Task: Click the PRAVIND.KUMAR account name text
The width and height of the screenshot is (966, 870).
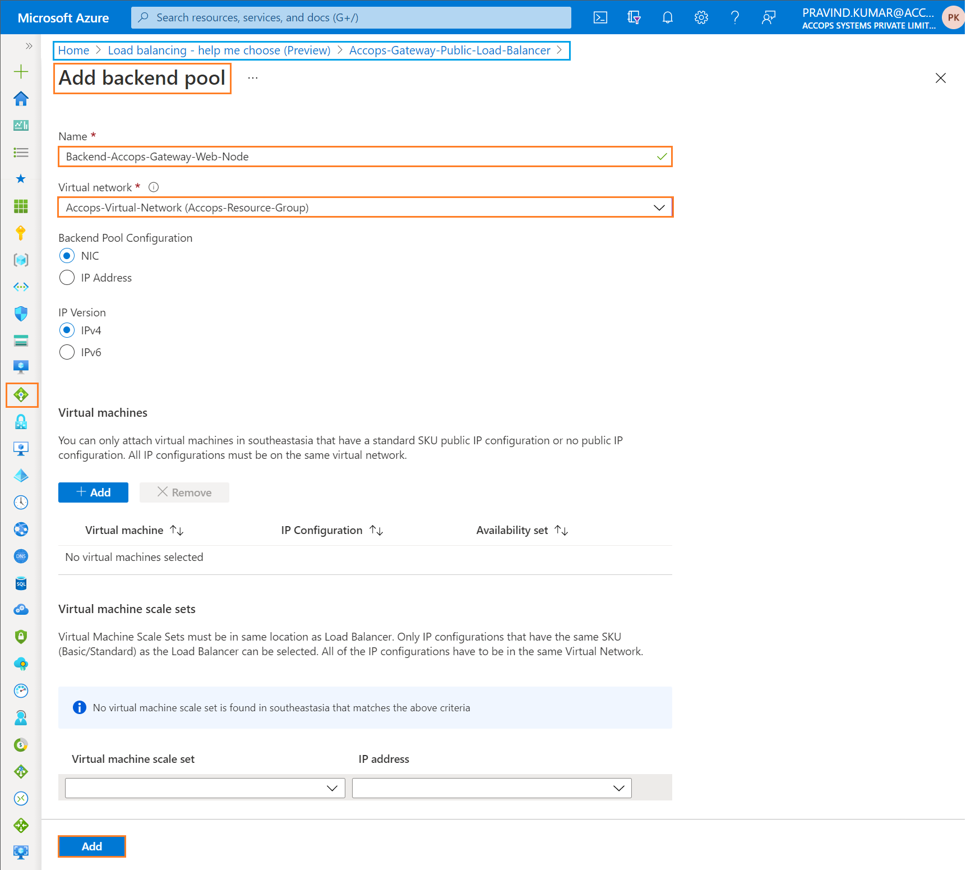Action: pos(868,12)
